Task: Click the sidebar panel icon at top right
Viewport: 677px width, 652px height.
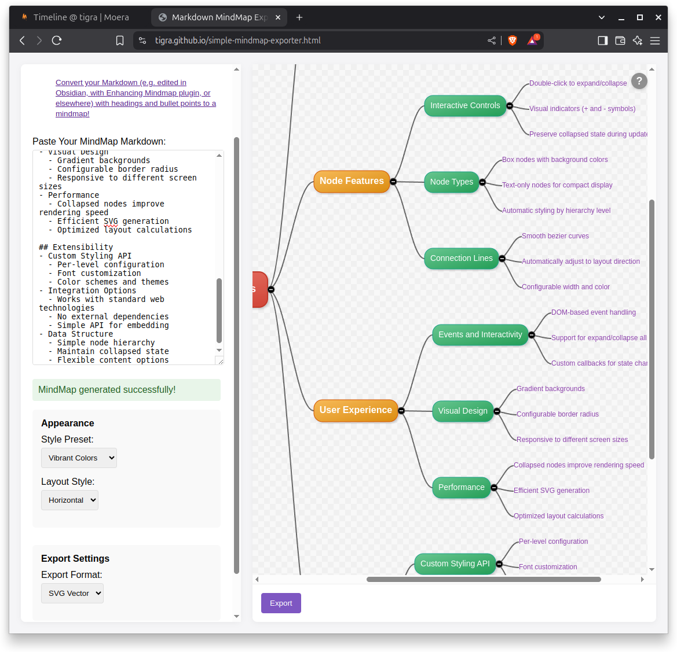Action: pos(602,40)
